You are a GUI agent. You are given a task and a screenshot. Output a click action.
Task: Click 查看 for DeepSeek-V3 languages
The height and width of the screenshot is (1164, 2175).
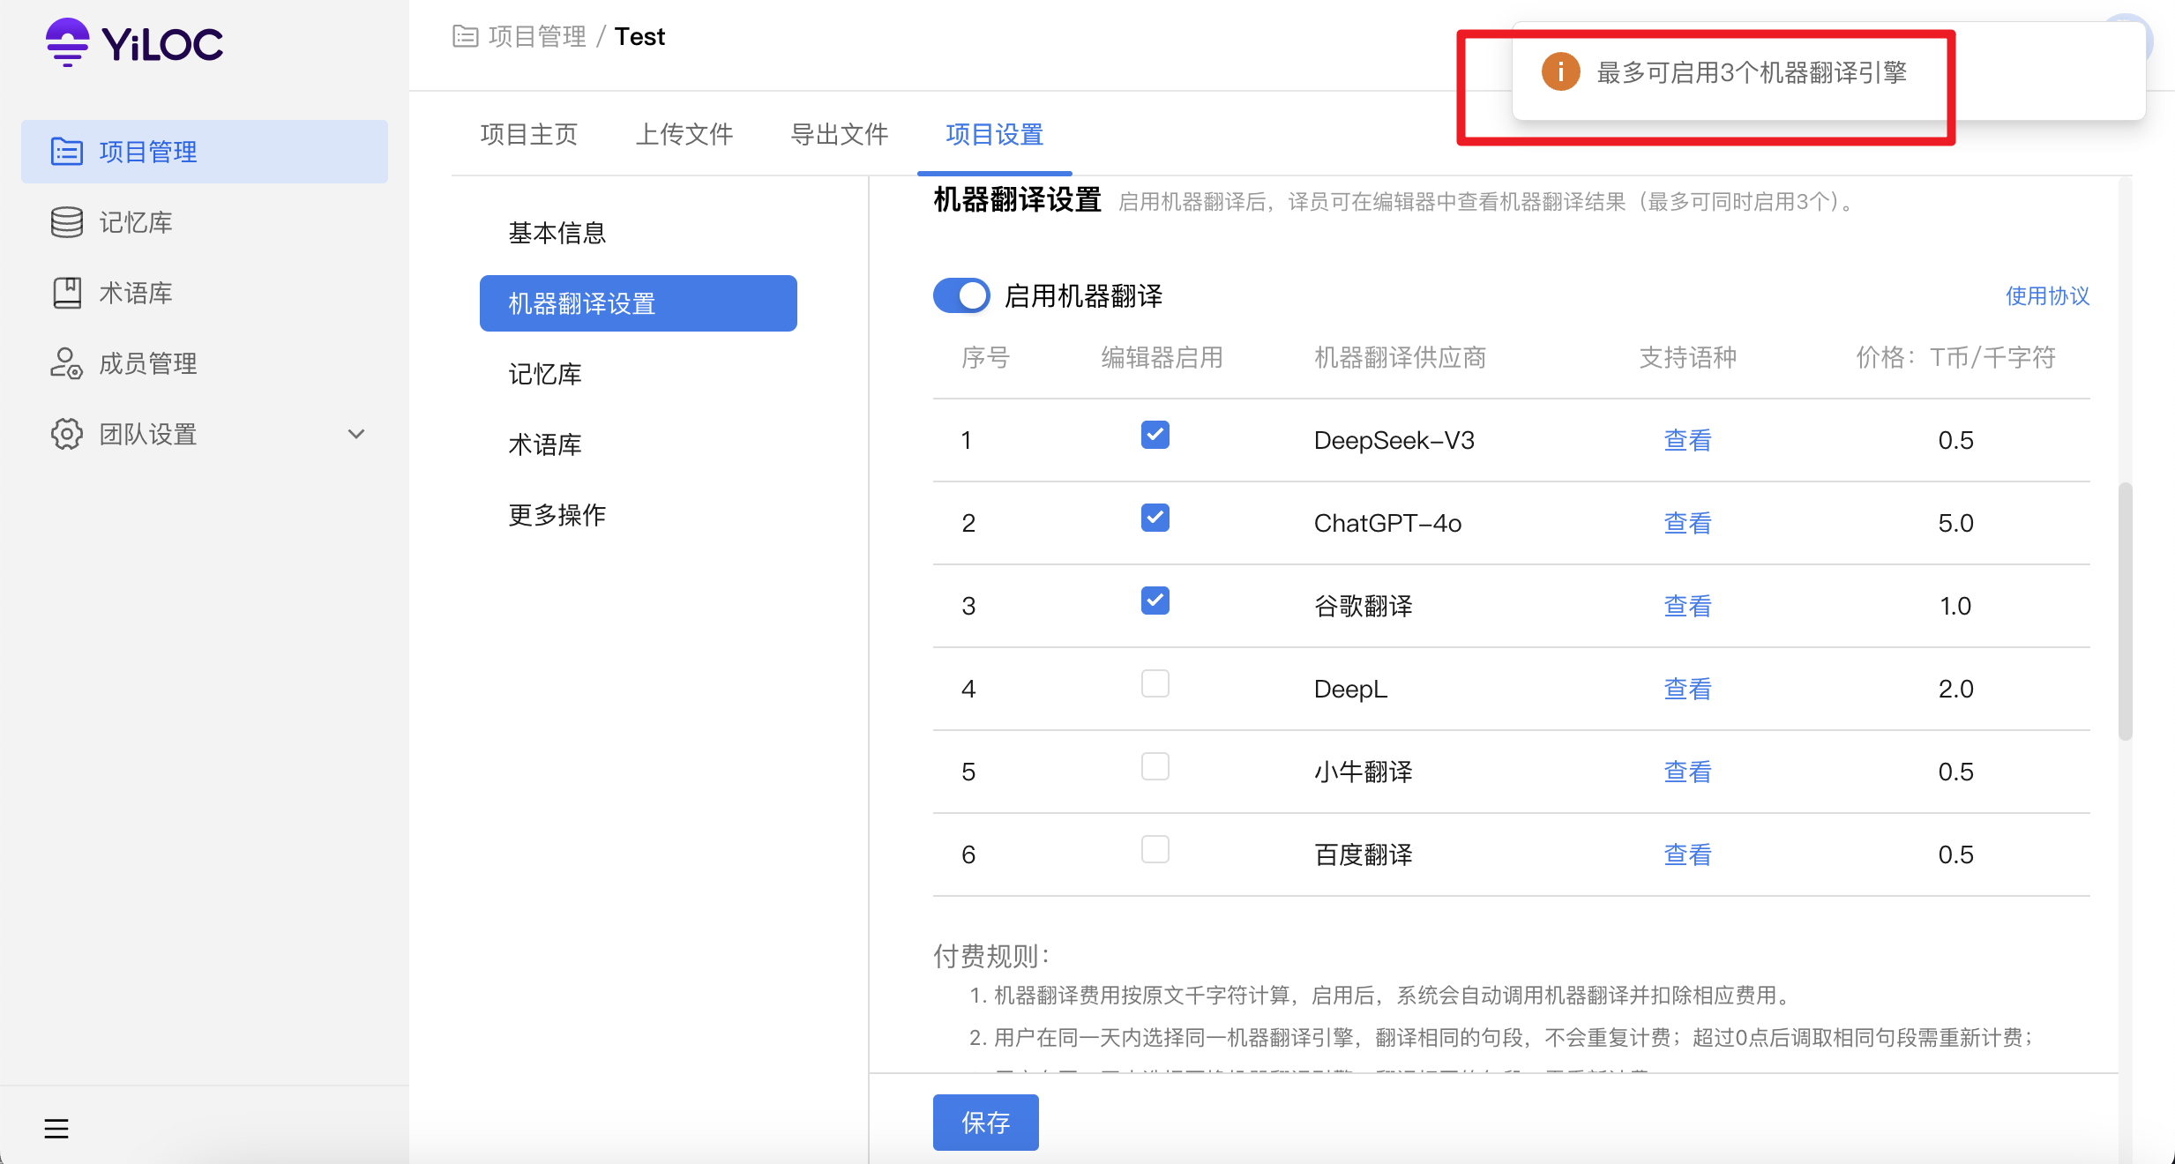click(1688, 440)
